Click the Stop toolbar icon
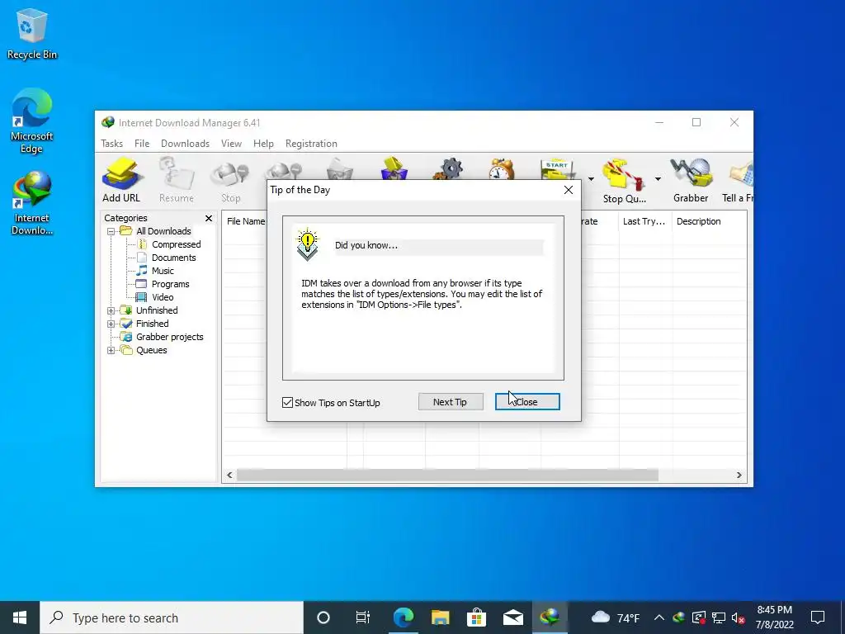This screenshot has height=634, width=845. tap(231, 179)
